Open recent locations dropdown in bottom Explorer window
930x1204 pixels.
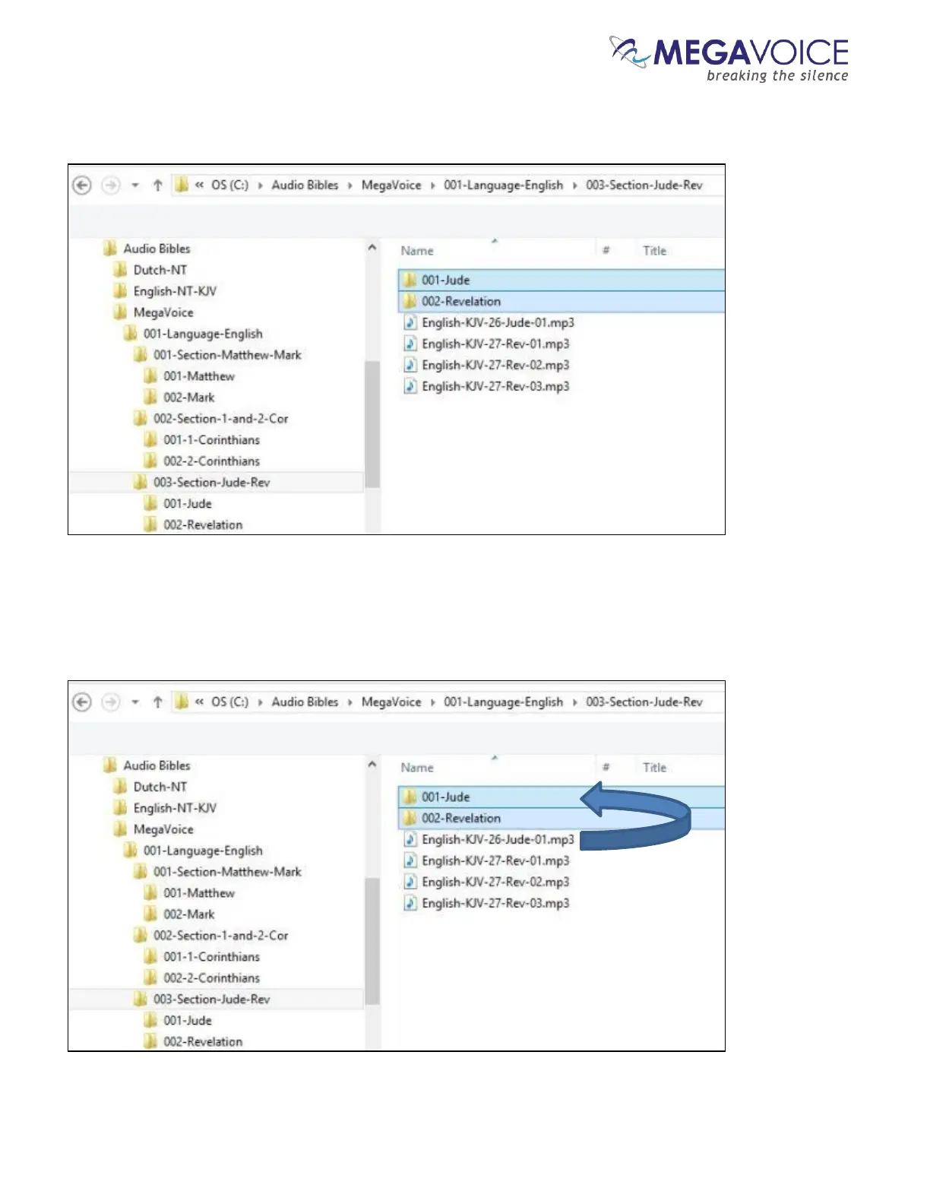135,702
